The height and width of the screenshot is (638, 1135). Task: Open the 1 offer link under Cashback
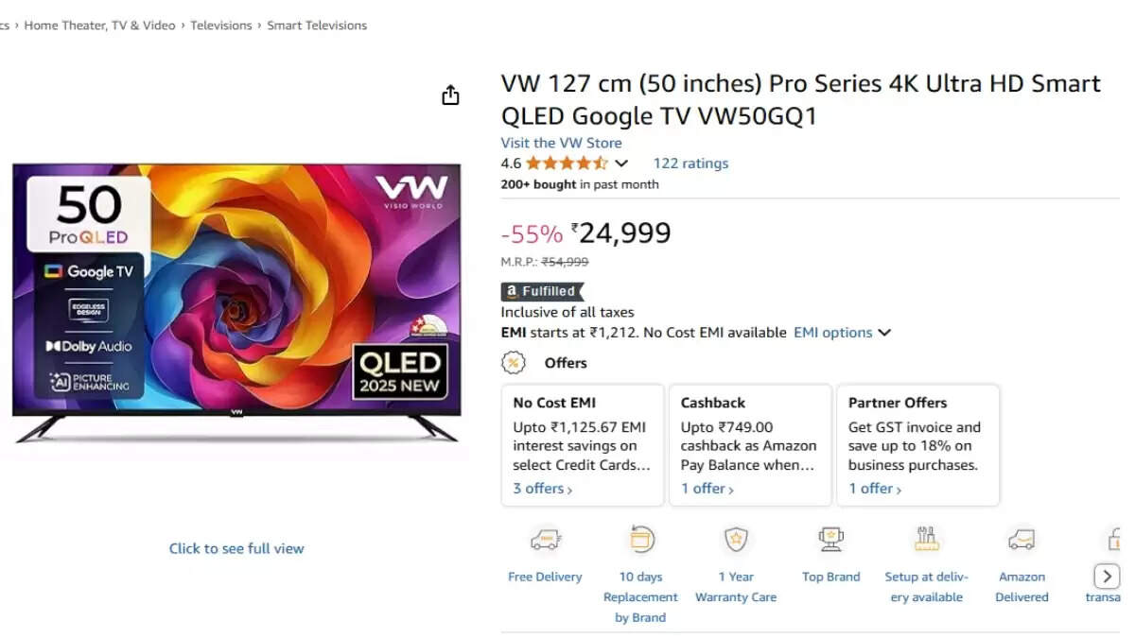point(707,489)
